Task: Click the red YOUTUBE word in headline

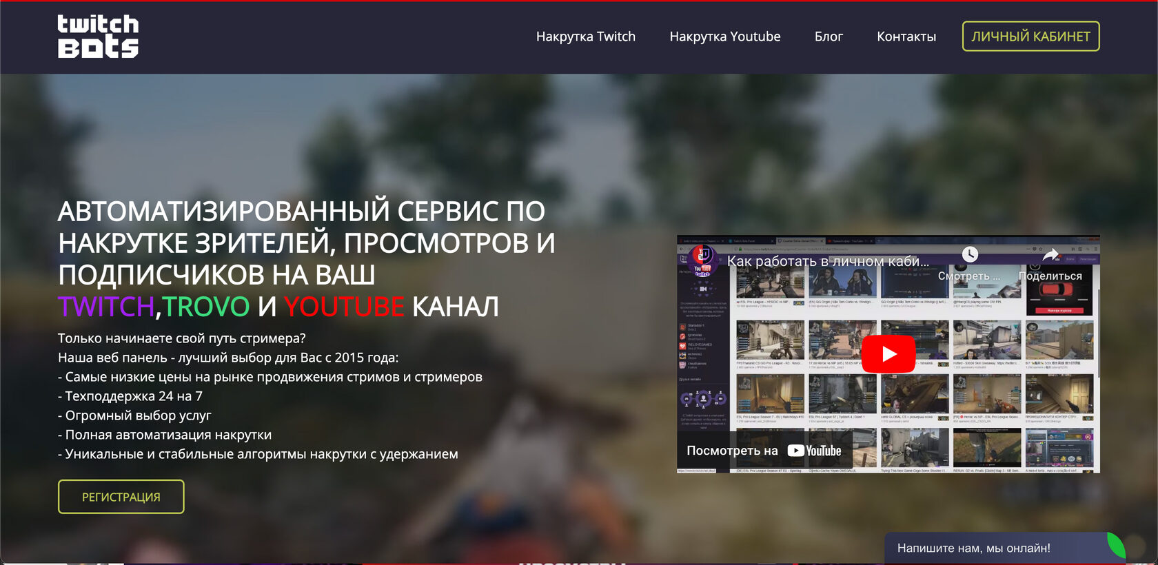Action: tap(344, 307)
